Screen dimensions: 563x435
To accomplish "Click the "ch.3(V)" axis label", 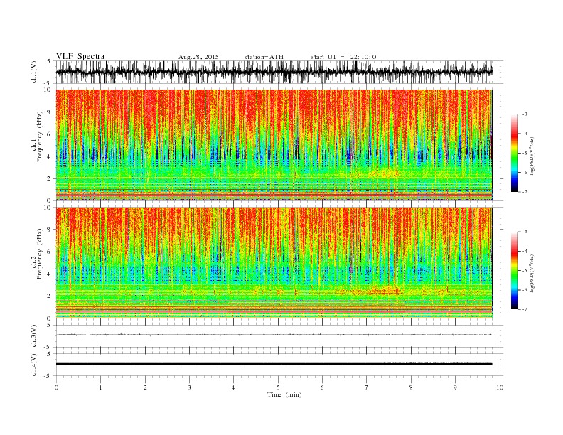I will [x=34, y=336].
